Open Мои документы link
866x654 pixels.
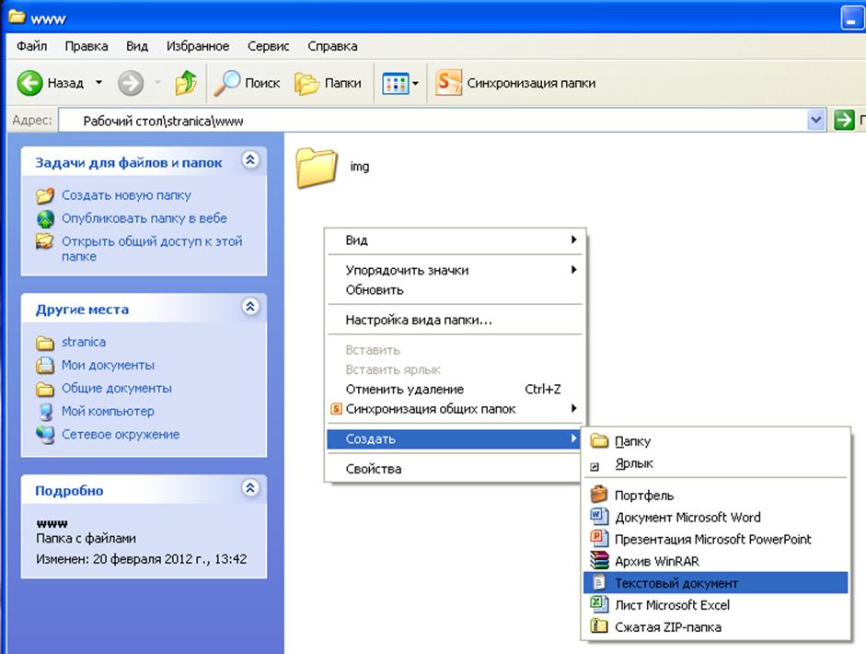tap(108, 366)
